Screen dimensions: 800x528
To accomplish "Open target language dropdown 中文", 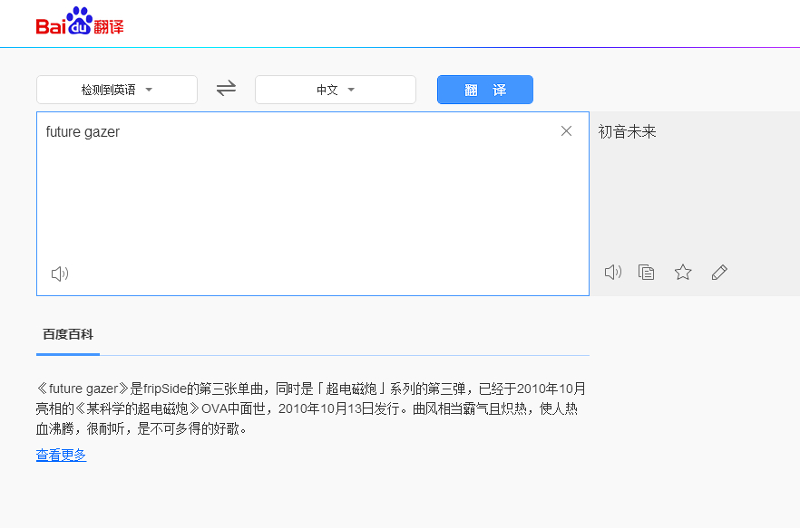I will pos(336,90).
